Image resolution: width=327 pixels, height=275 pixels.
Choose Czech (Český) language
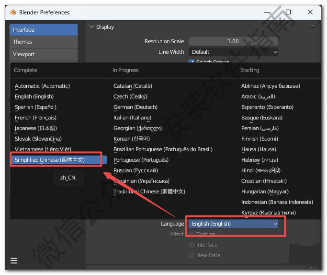130,96
